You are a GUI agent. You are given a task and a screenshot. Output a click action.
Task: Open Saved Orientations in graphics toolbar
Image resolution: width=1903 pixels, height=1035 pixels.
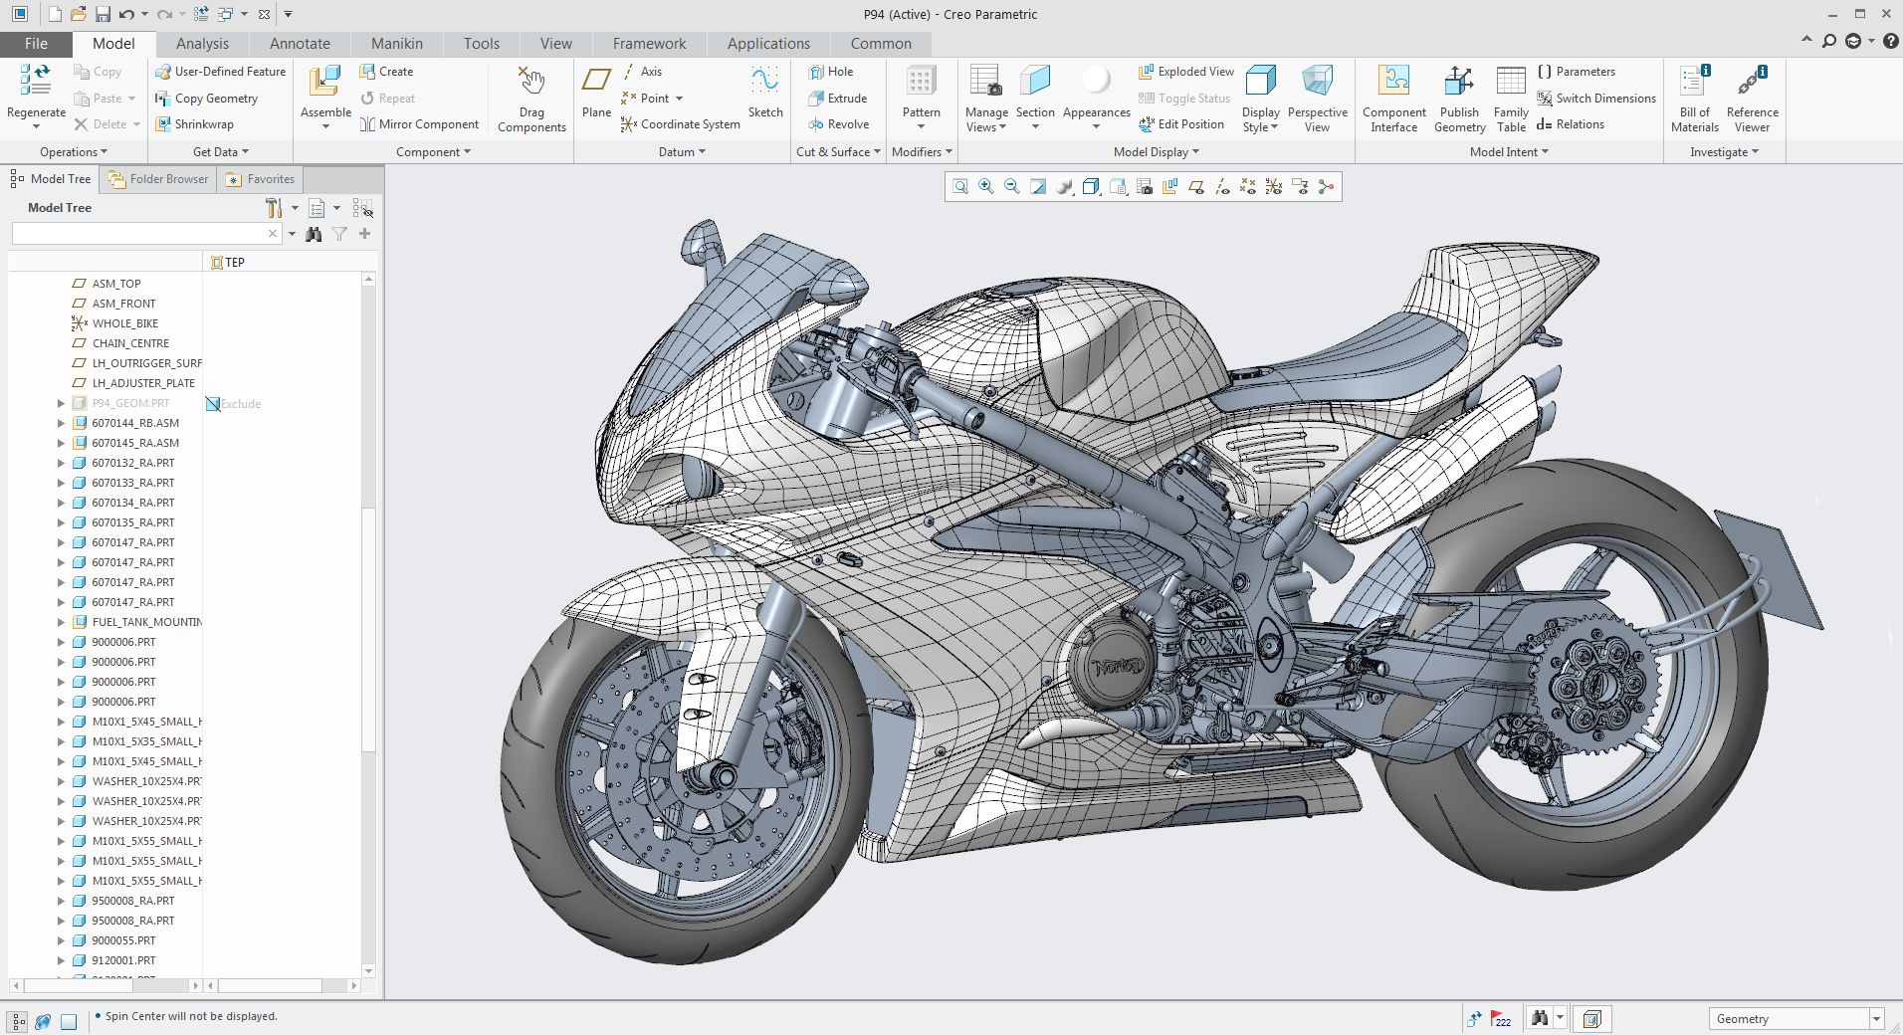coord(1118,187)
